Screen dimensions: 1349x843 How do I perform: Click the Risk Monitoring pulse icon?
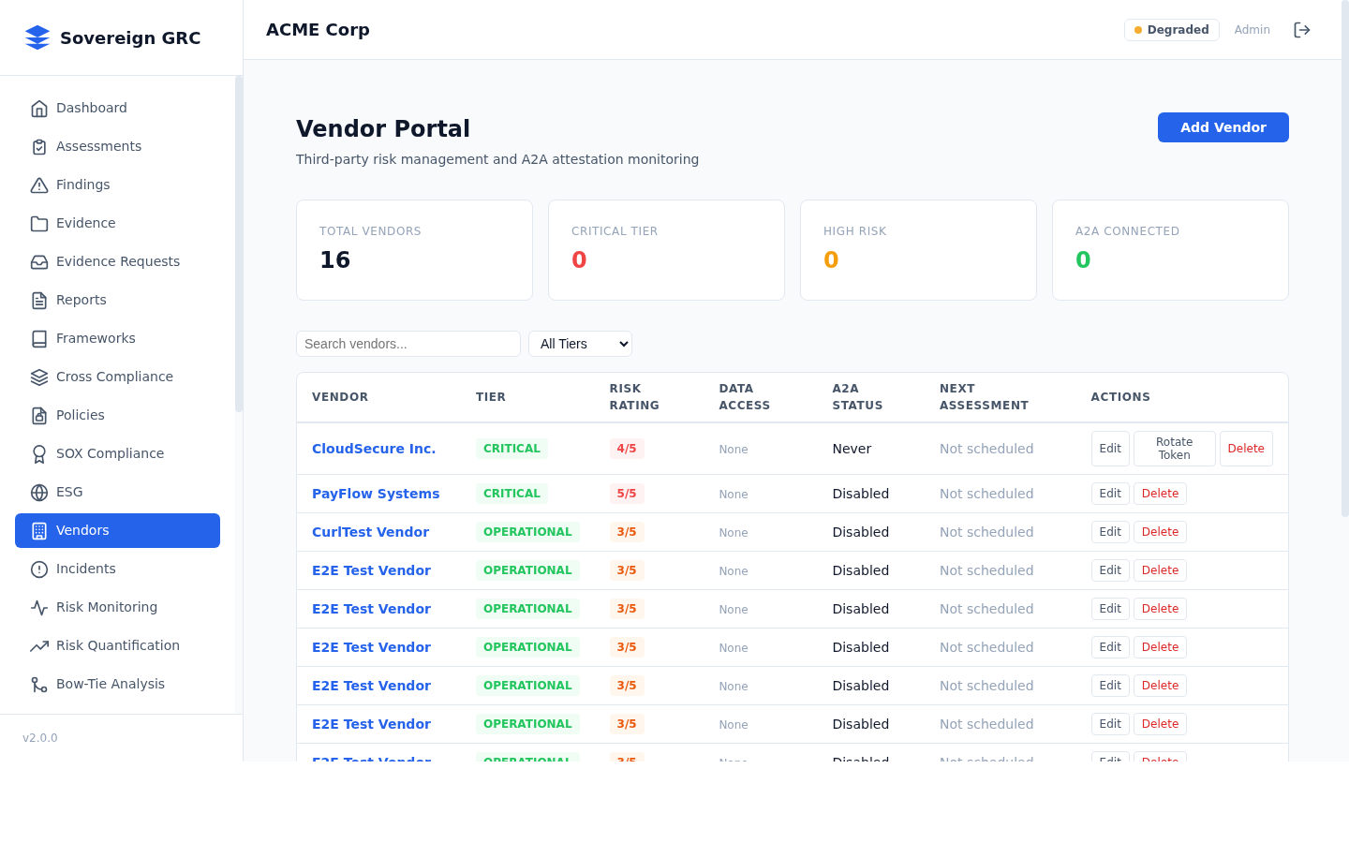(39, 608)
